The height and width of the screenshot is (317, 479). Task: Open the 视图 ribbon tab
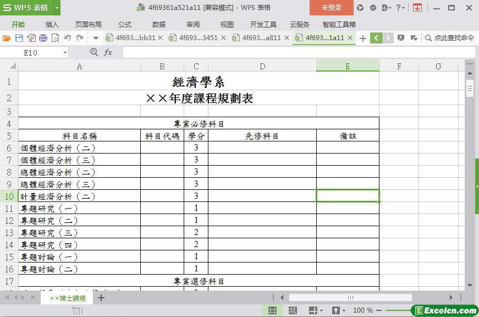(227, 24)
